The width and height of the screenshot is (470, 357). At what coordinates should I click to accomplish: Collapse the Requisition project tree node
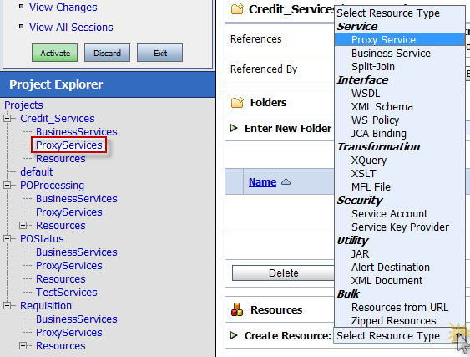7,306
